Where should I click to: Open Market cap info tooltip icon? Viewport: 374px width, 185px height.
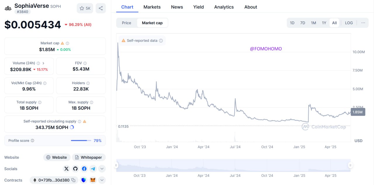click(x=67, y=43)
